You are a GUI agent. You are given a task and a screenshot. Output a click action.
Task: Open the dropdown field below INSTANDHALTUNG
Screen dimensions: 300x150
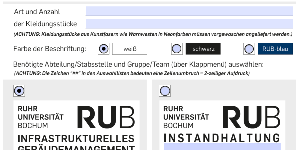pos(222,146)
